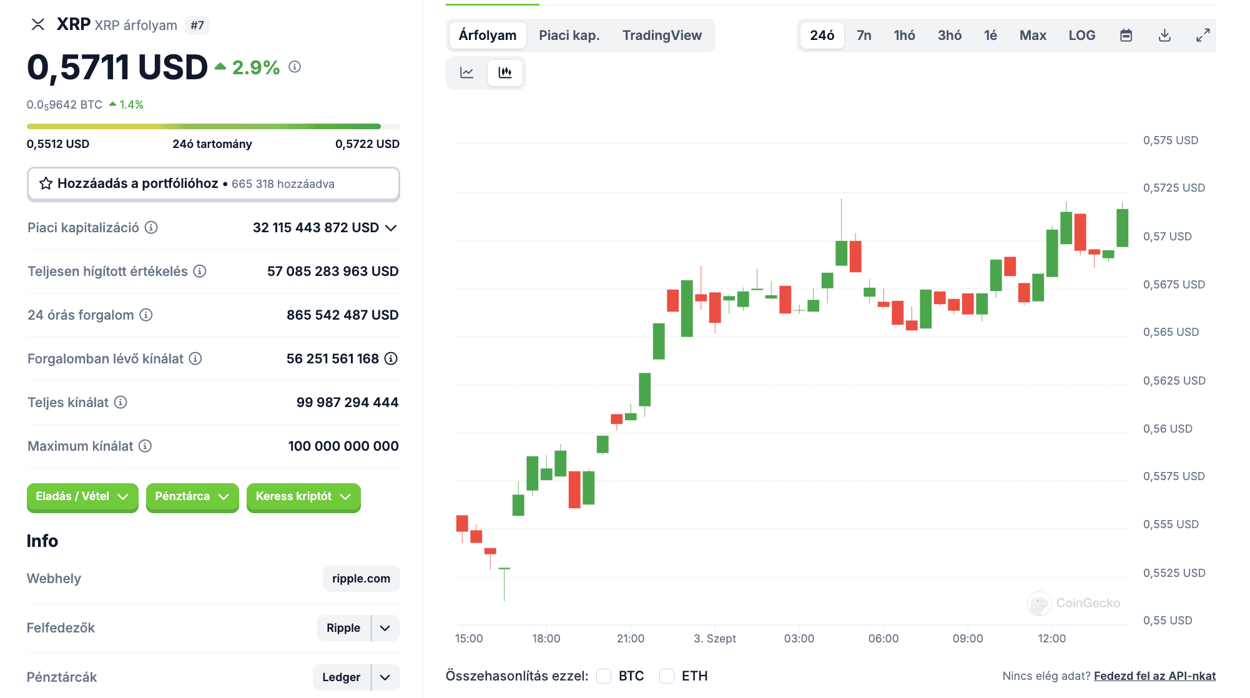1250x698 pixels.
Task: Click the 0,5722 USD range high value
Action: pyautogui.click(x=367, y=144)
